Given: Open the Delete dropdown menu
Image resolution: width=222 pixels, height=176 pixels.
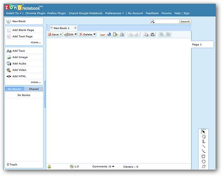Looking at the screenshot, I should pos(94,34).
